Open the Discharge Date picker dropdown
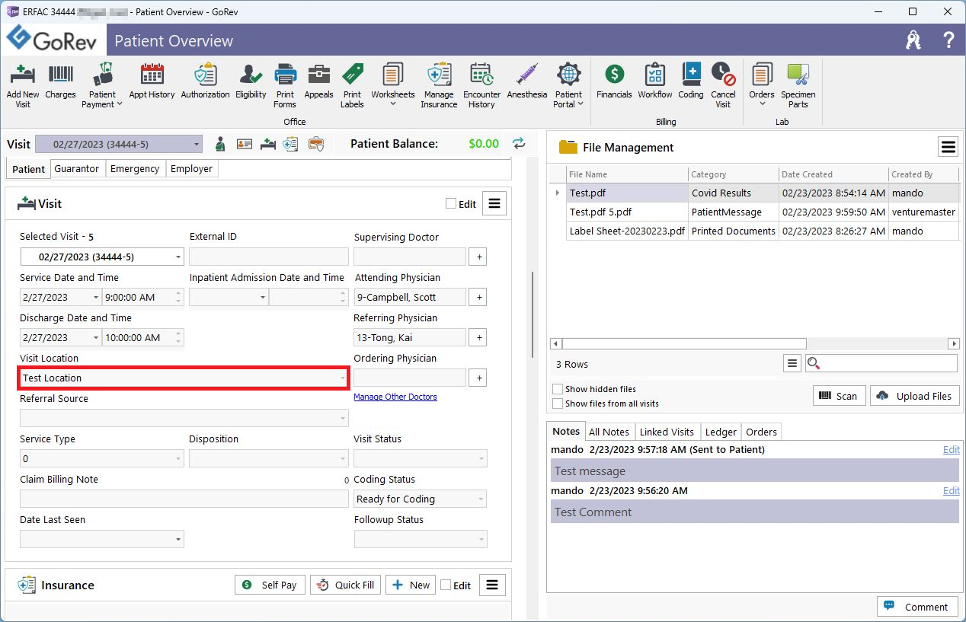 click(96, 338)
